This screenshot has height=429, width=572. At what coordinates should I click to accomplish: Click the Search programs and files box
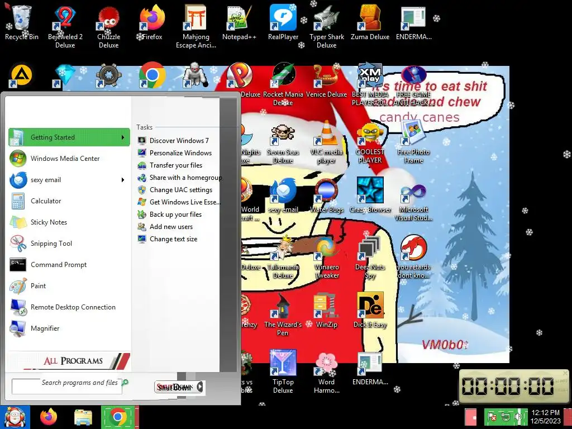point(67,387)
